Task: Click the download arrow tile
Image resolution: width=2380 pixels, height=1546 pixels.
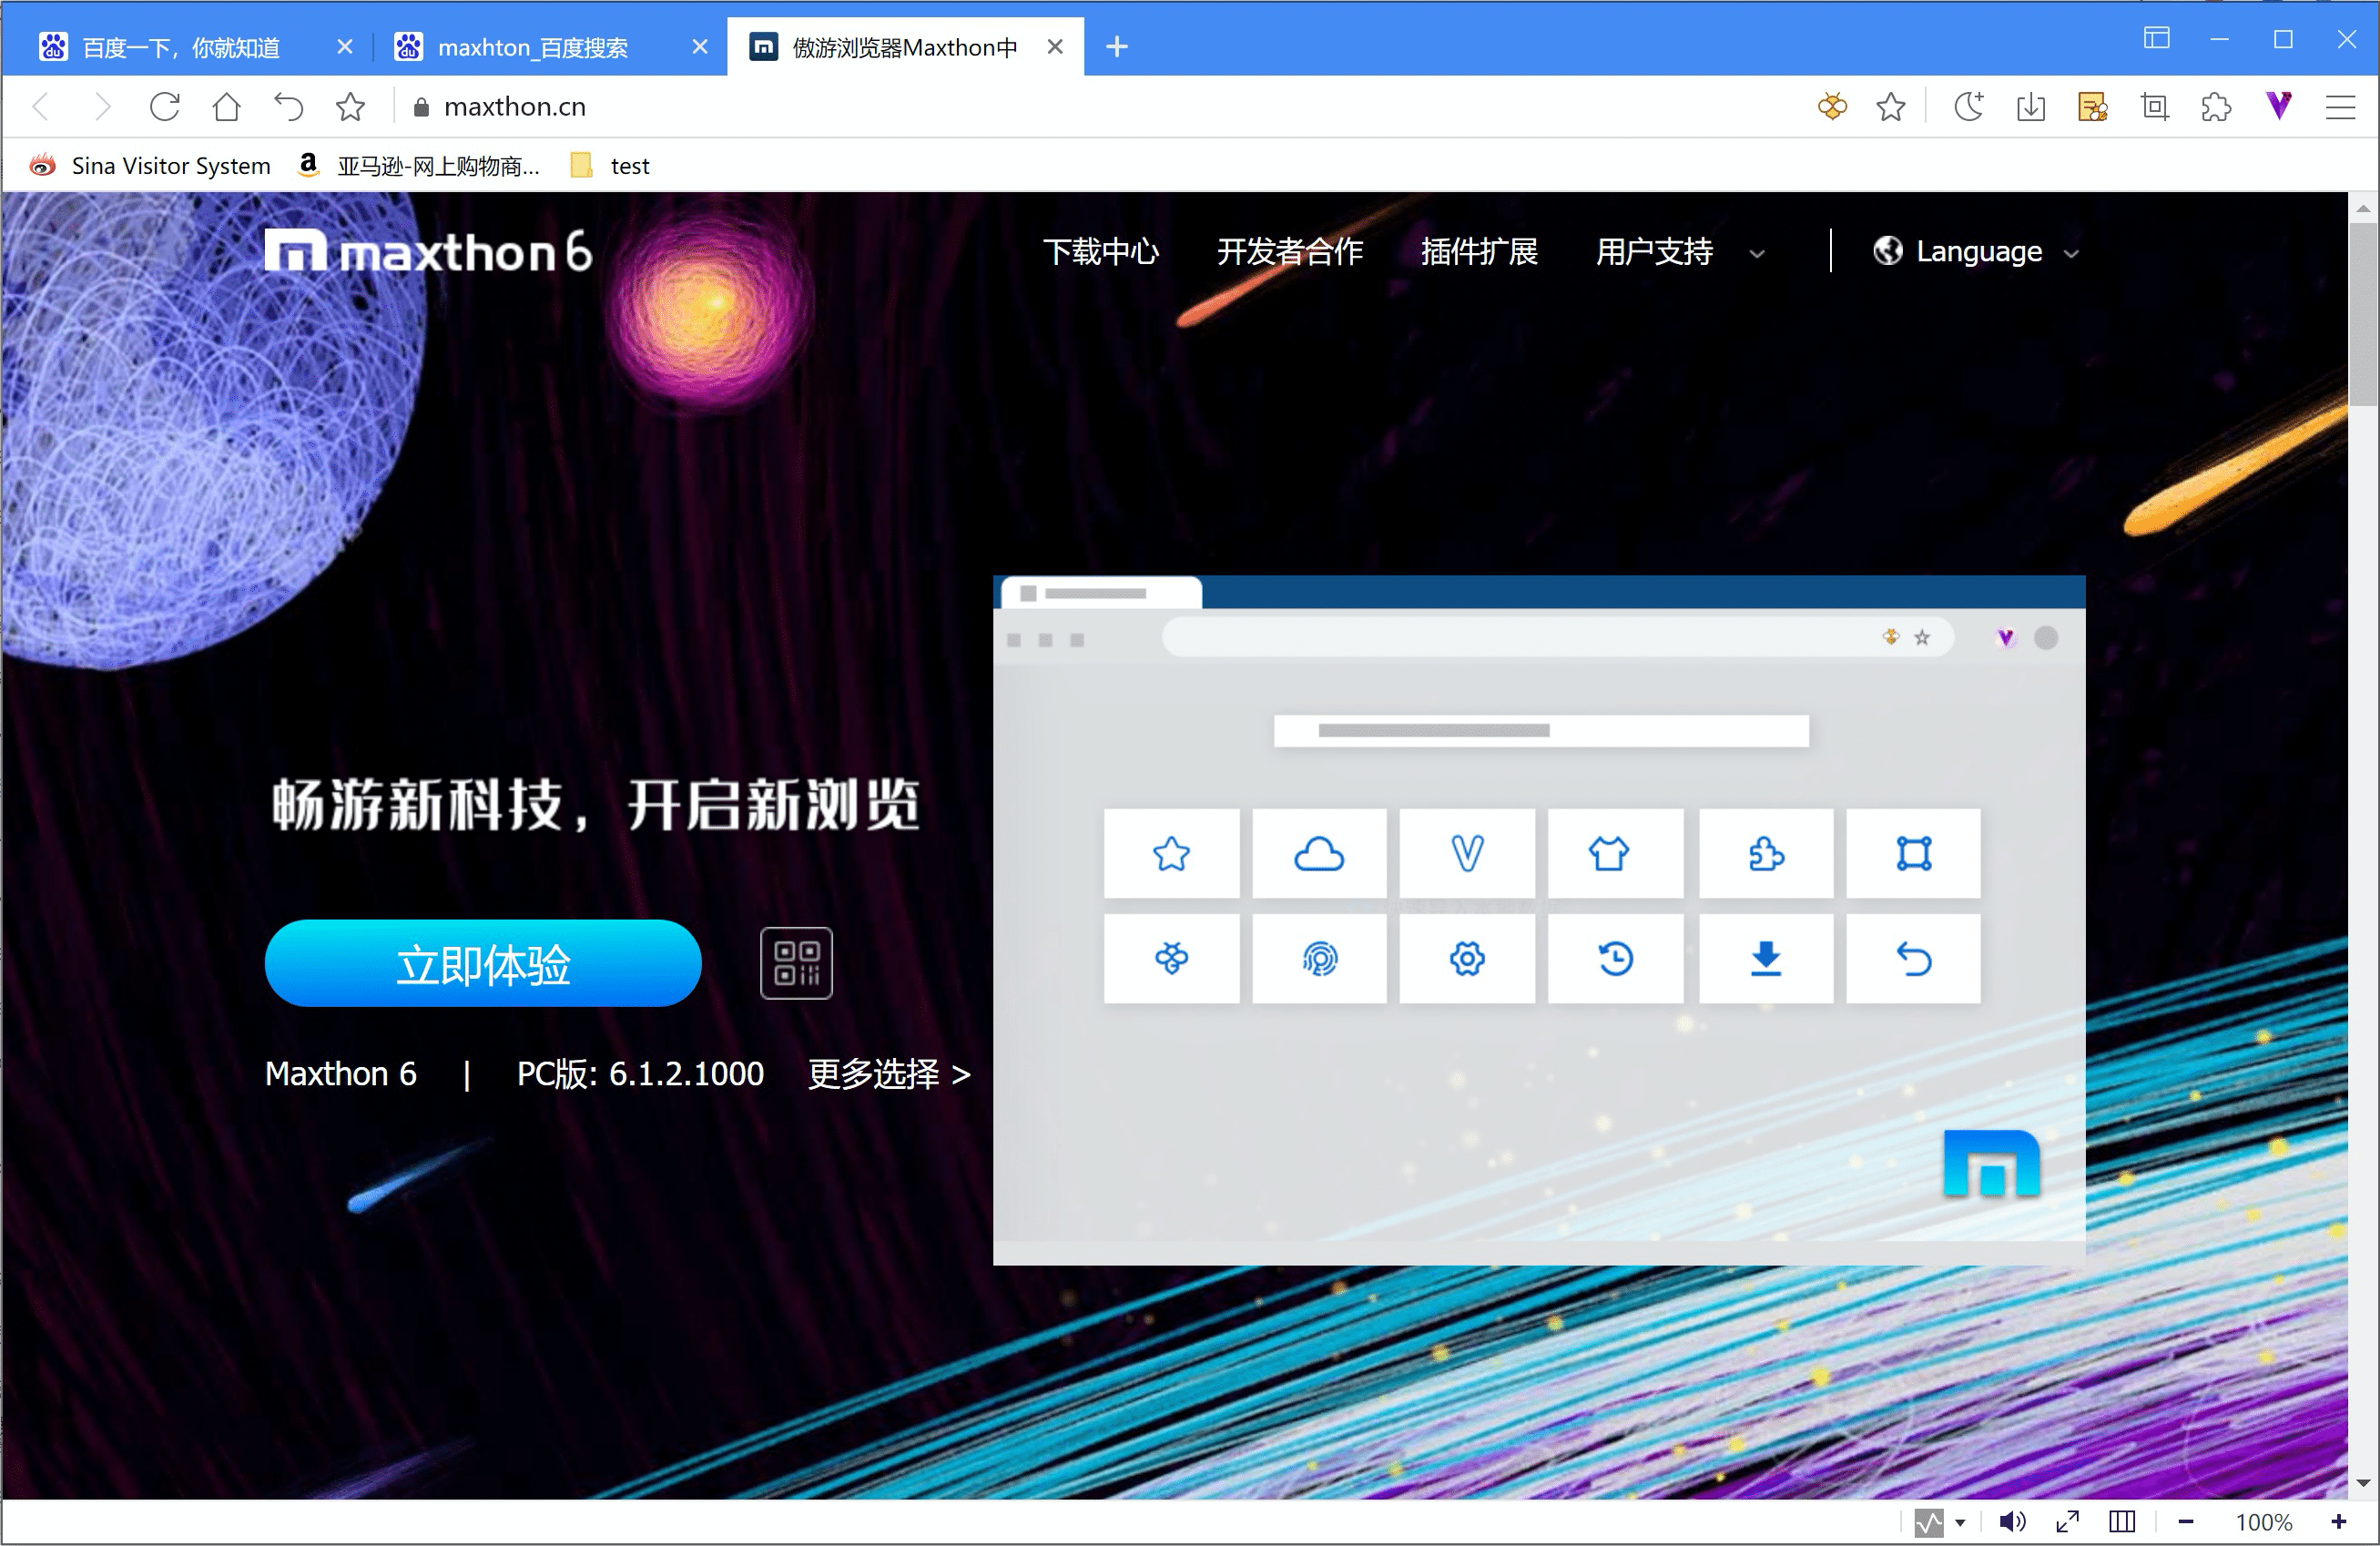Action: tap(1766, 958)
